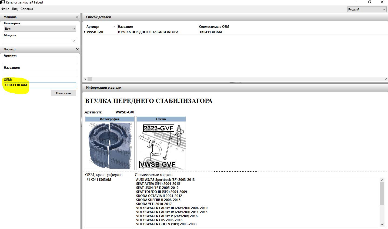Viewport: 388px width, 229px height.
Task: Select VOLKSWAGEN CADDY IV 2011-2015
Action: (172, 212)
